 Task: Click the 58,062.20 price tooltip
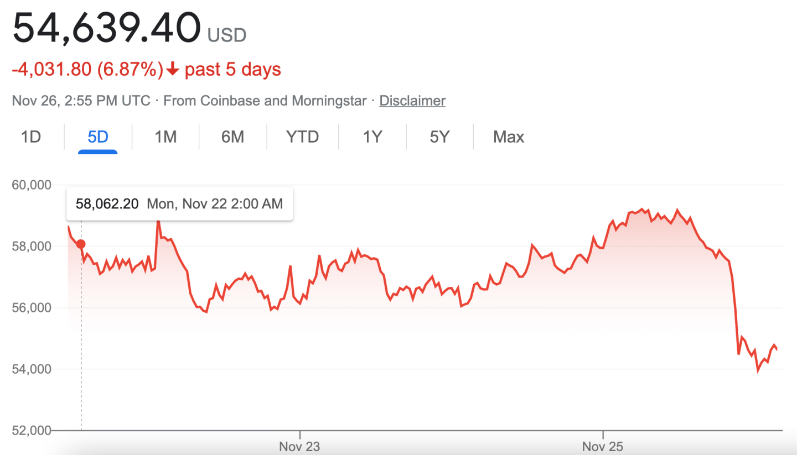pos(179,204)
